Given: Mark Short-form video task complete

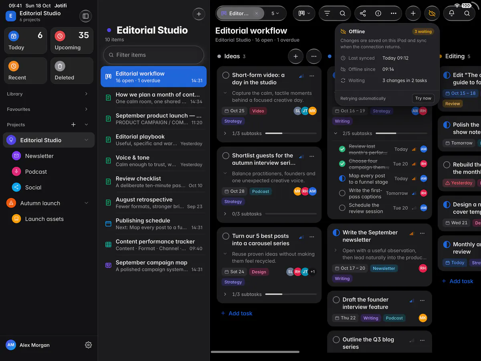Looking at the screenshot, I should pyautogui.click(x=226, y=75).
